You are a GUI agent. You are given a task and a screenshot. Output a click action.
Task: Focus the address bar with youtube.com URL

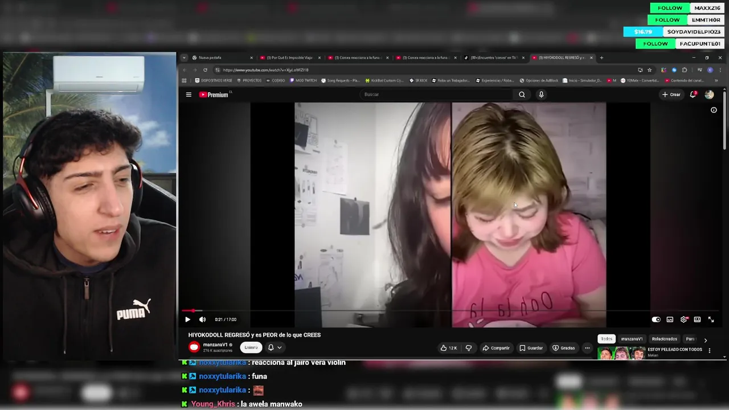coord(427,70)
